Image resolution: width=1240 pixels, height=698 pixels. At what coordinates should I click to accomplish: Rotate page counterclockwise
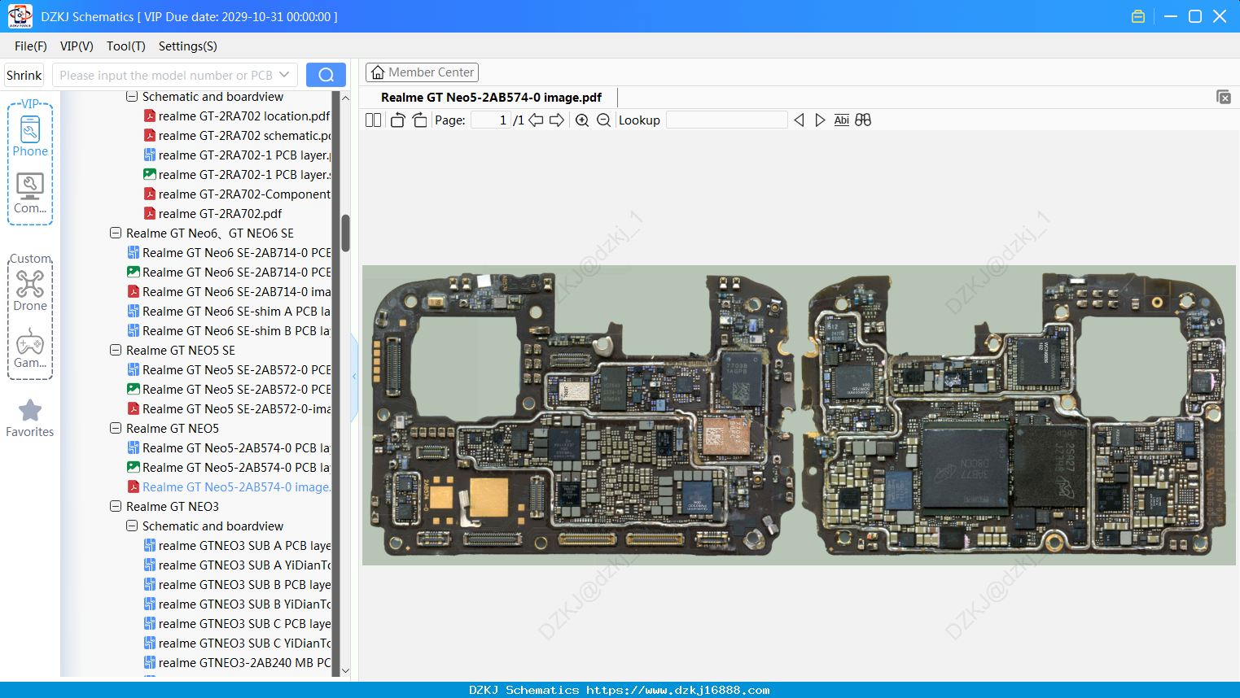tap(397, 120)
